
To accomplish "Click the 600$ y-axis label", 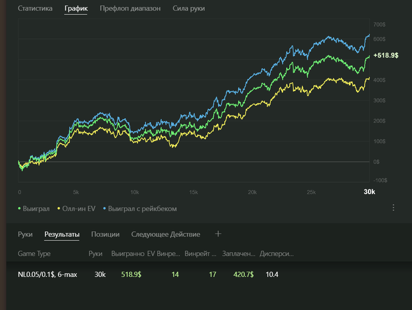I will point(379,39).
